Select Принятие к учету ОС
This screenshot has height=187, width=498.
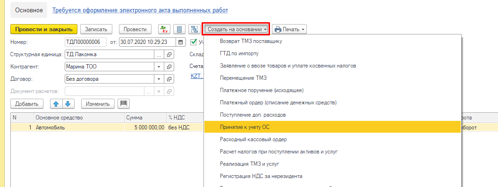click(x=332, y=127)
